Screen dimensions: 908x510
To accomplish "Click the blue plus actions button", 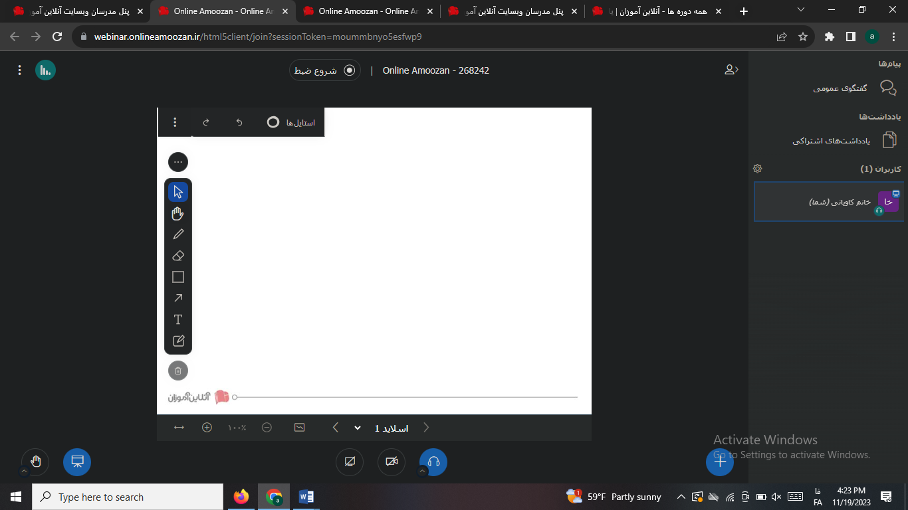I will click(720, 462).
